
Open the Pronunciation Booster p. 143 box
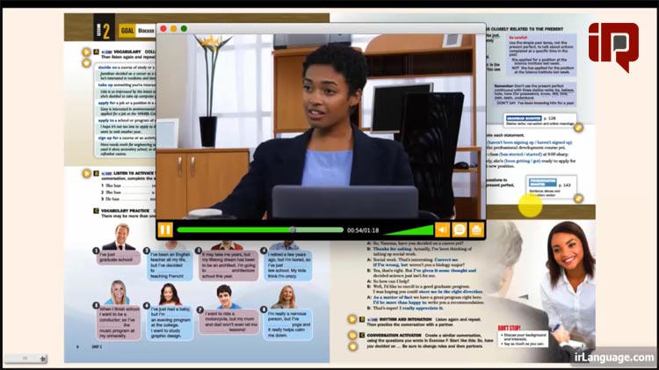tap(551, 187)
